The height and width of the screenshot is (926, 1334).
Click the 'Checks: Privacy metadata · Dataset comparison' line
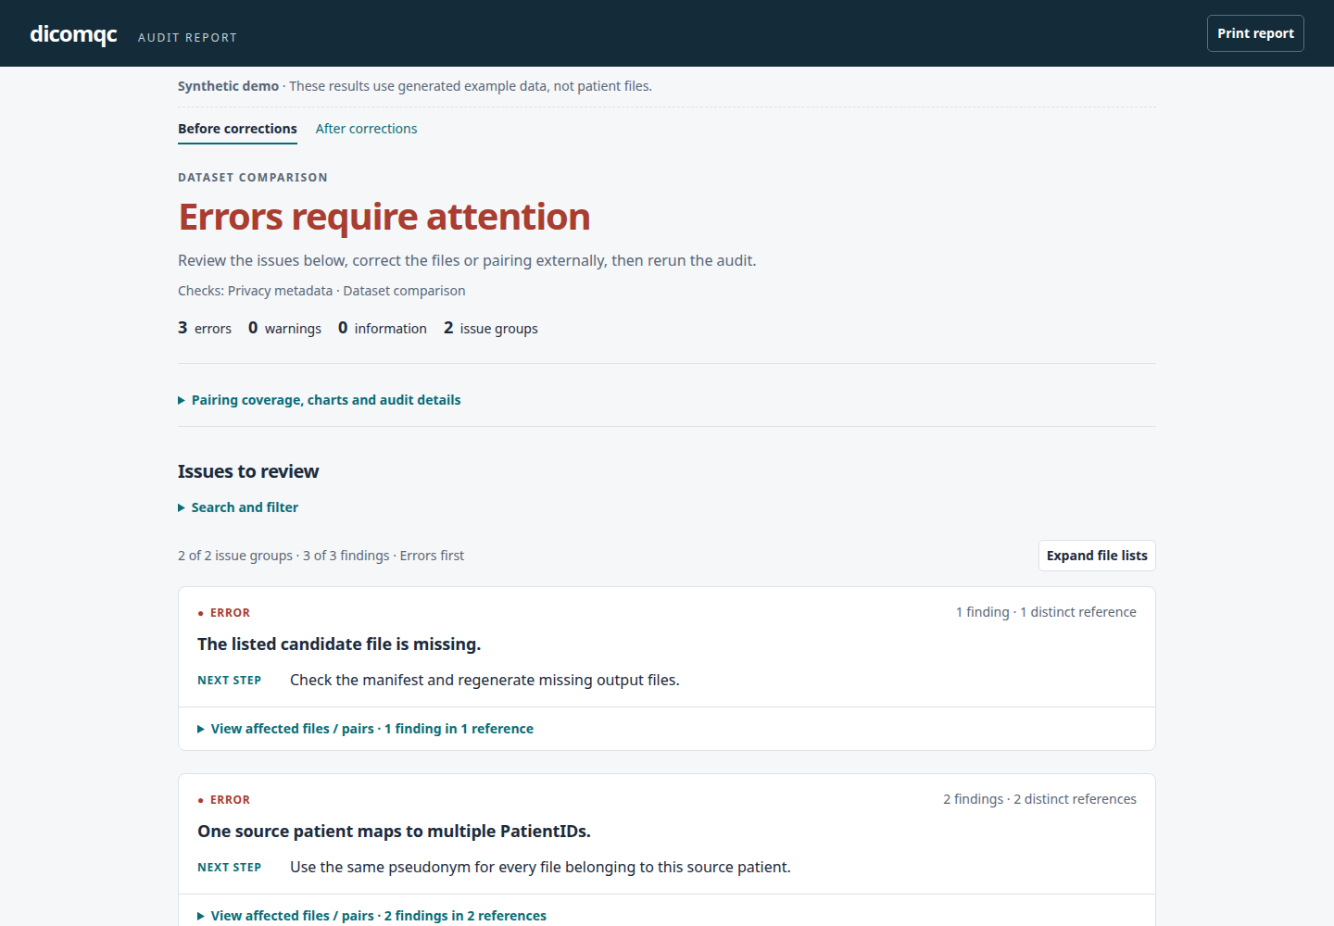point(321,291)
